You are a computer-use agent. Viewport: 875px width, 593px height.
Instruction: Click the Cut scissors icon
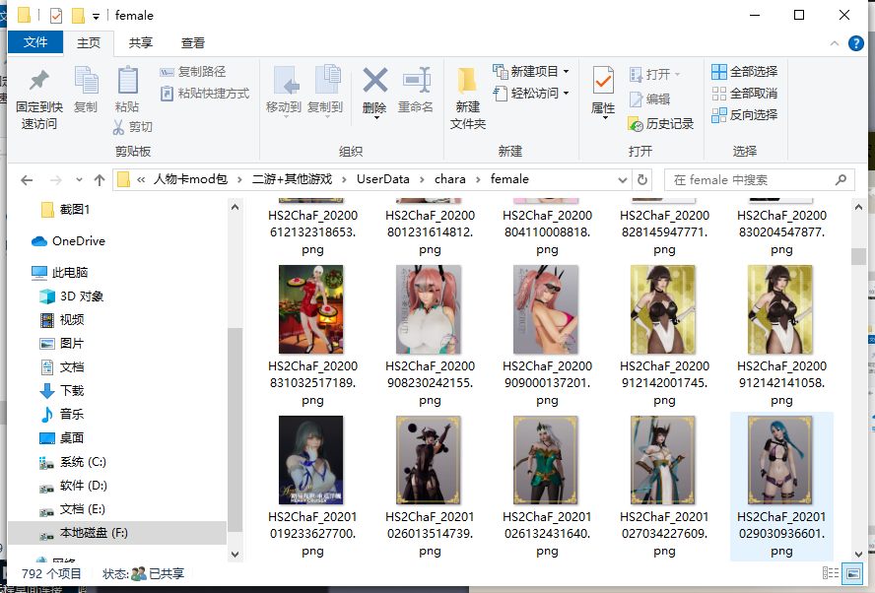click(x=118, y=127)
